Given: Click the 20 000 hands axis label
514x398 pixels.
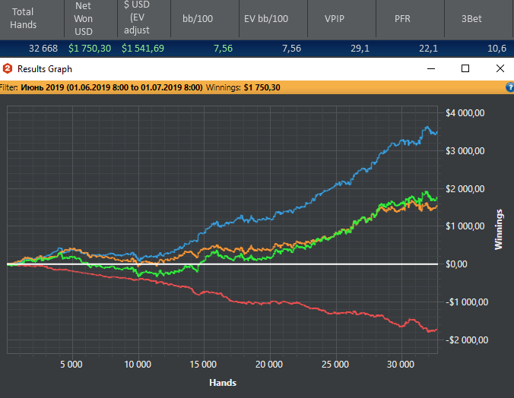Looking at the screenshot, I should point(269,365).
